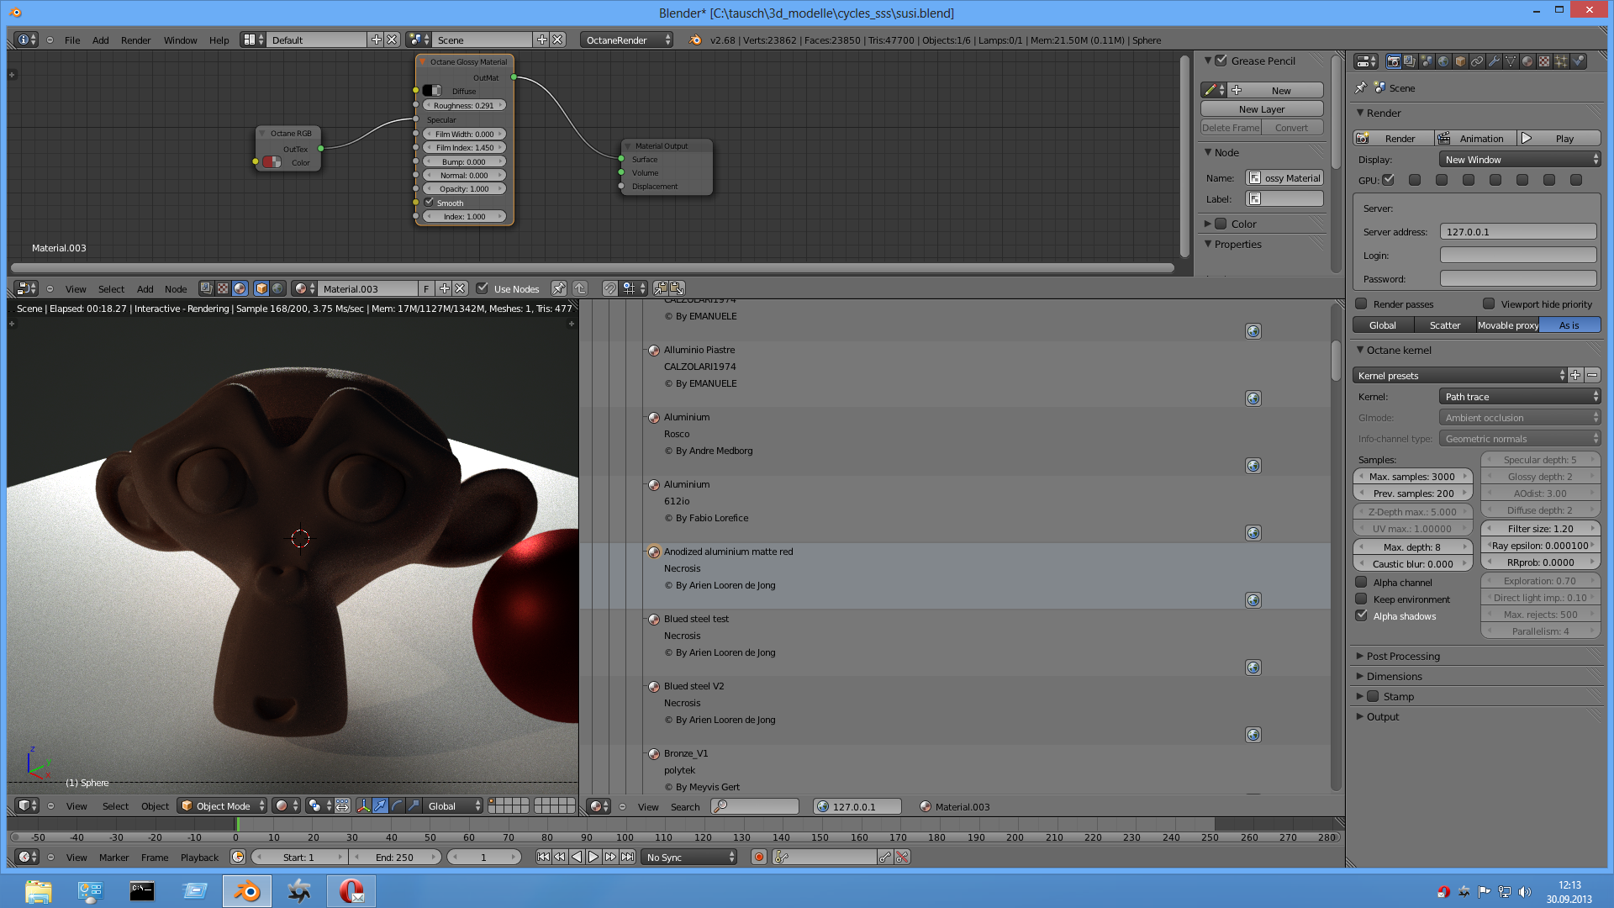1614x908 pixels.
Task: Open the Render menu in top bar
Action: 135,40
